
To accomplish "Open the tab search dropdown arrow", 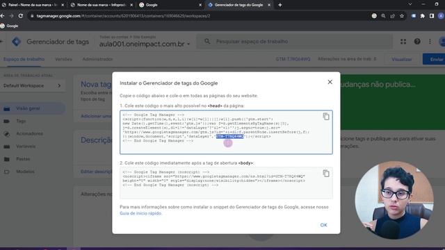I will pos(410,4).
